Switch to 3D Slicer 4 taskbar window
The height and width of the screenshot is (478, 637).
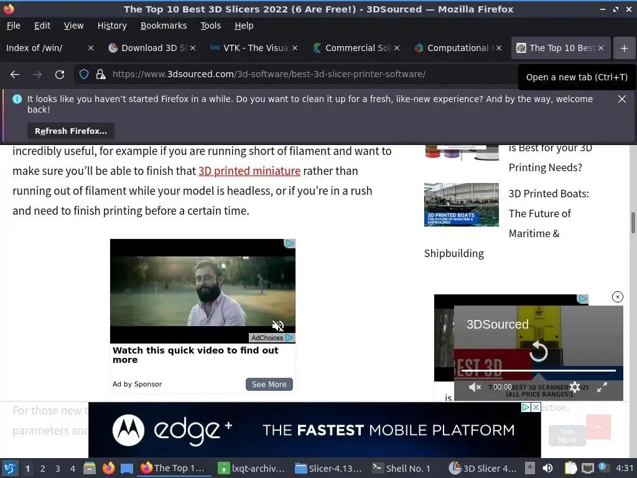(x=483, y=468)
